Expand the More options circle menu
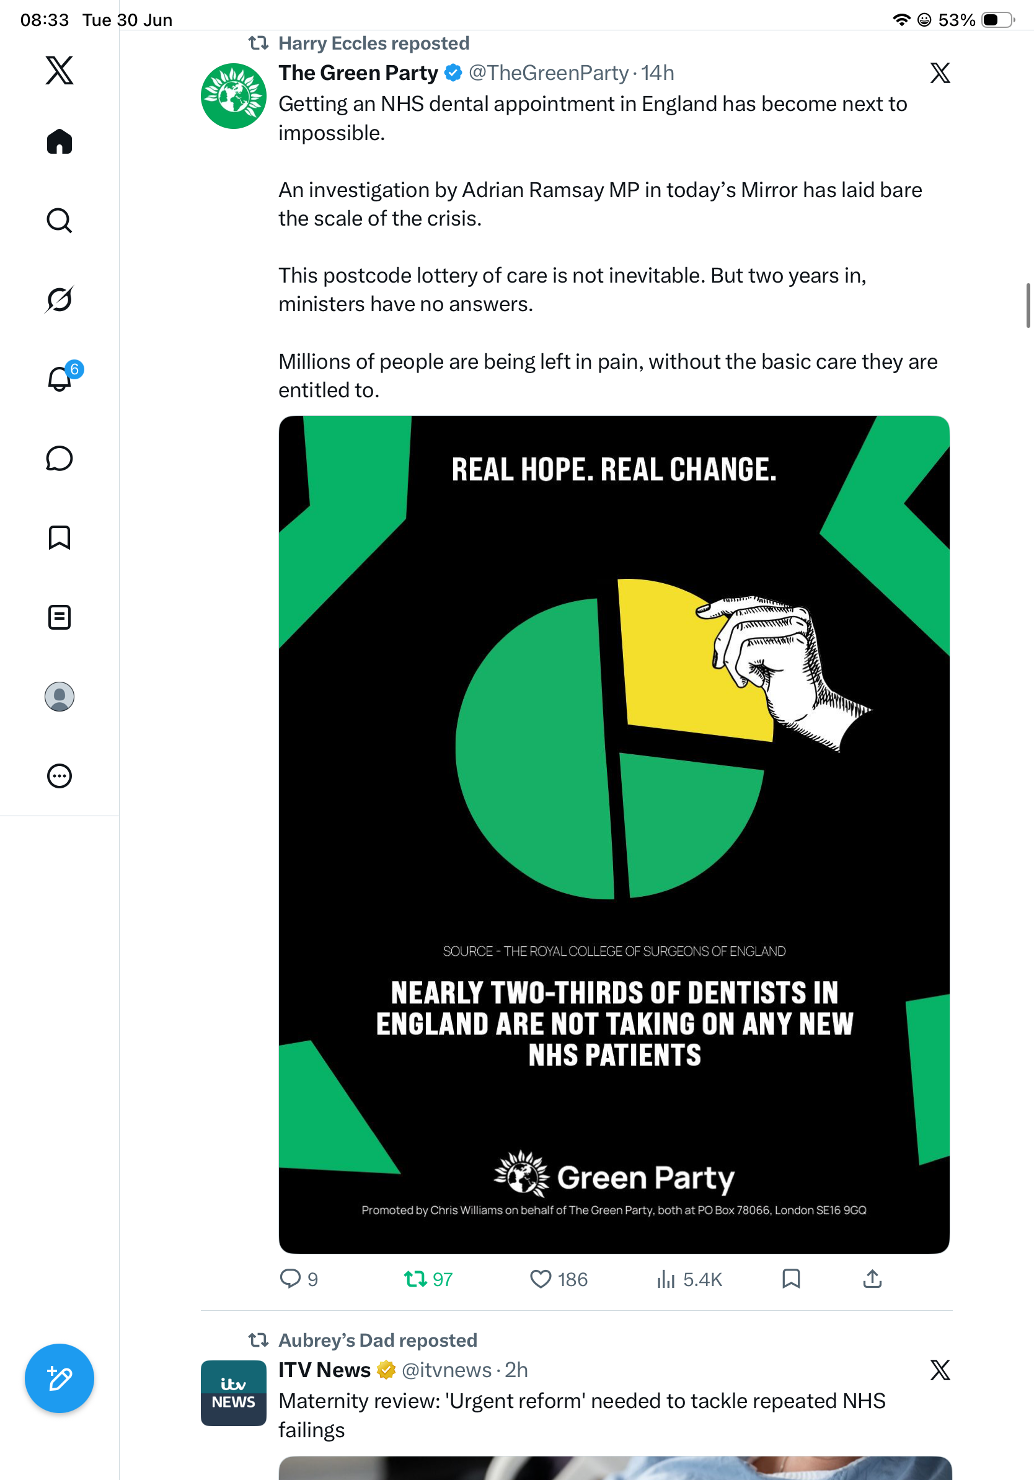The image size is (1034, 1480). [x=60, y=775]
